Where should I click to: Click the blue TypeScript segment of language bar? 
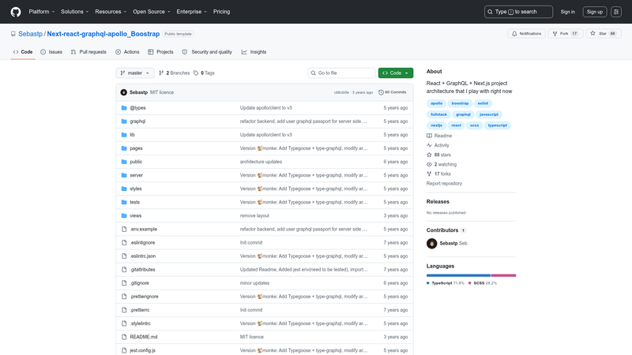(458, 275)
